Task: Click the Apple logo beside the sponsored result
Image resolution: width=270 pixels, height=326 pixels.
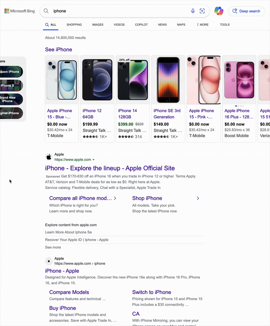Action: click(x=49, y=157)
